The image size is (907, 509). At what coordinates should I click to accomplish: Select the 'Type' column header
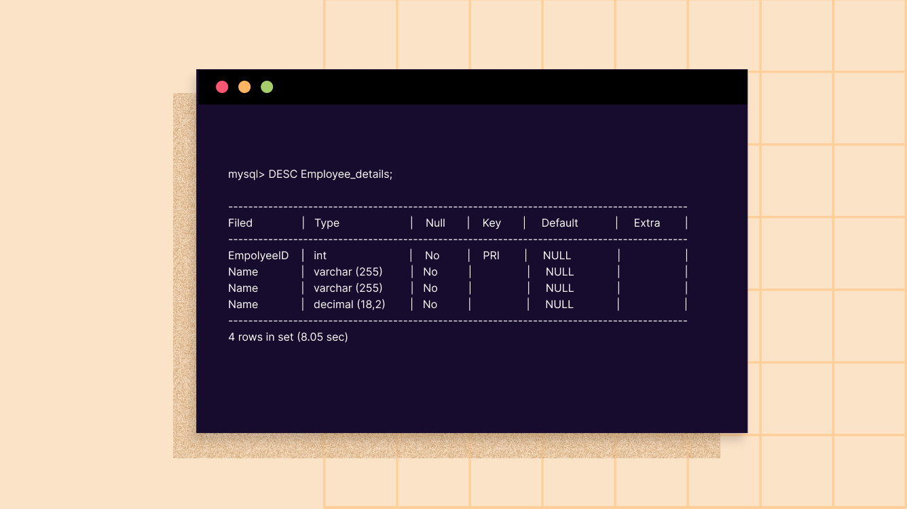click(x=327, y=223)
